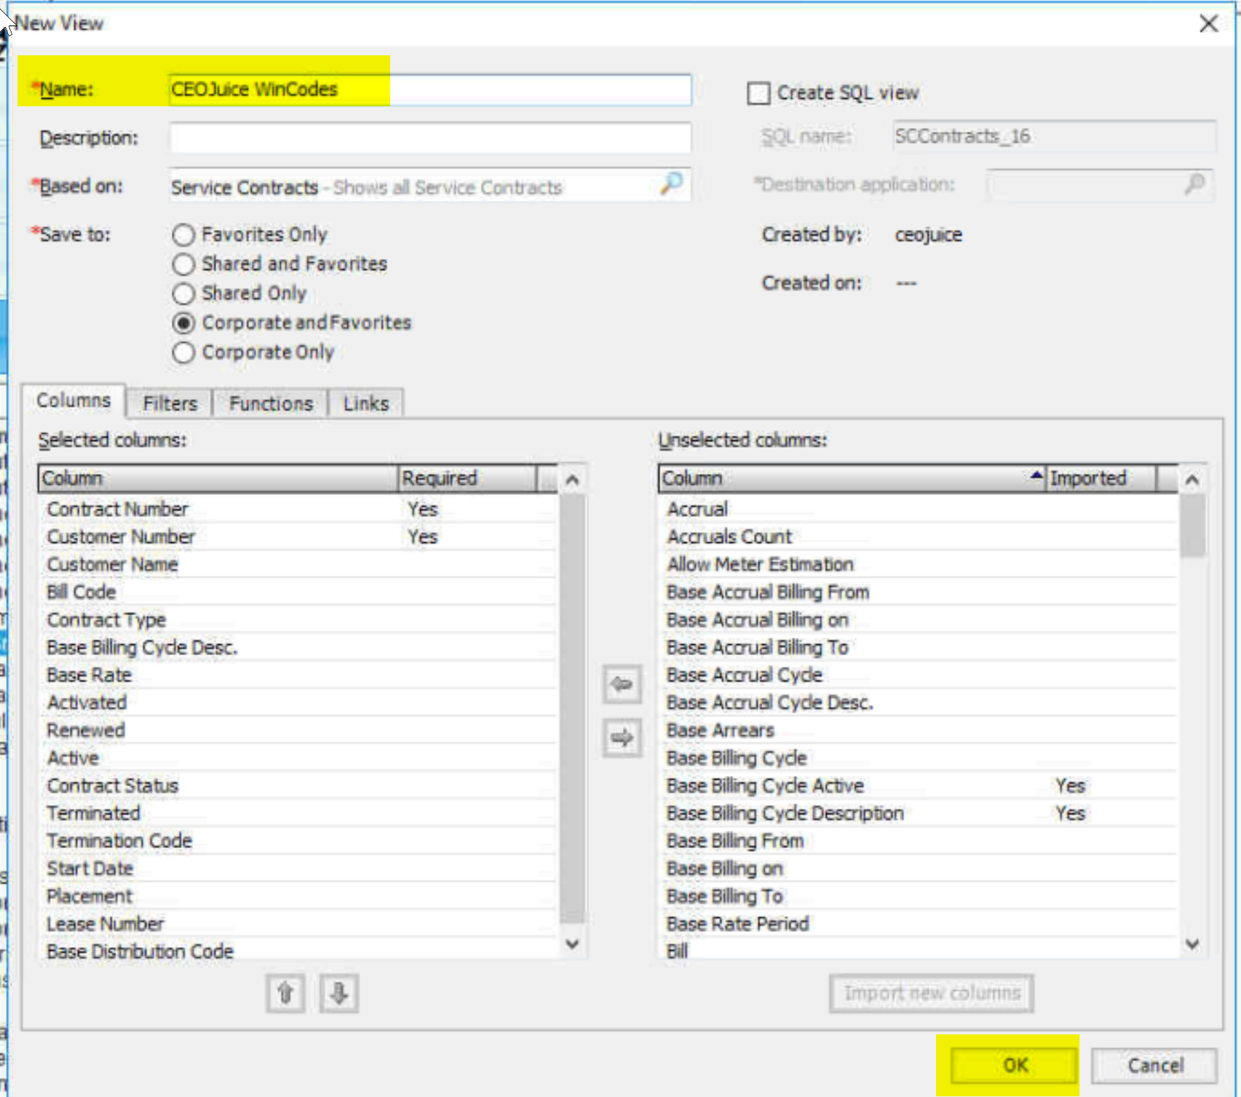This screenshot has width=1241, height=1097.
Task: Click into the Description field
Action: click(x=430, y=138)
